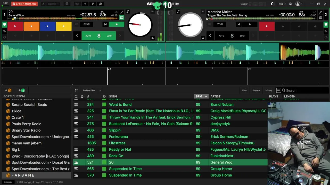Screen dimensions: 330x185
Task: Sort by the SONG column
Action: 113,97
